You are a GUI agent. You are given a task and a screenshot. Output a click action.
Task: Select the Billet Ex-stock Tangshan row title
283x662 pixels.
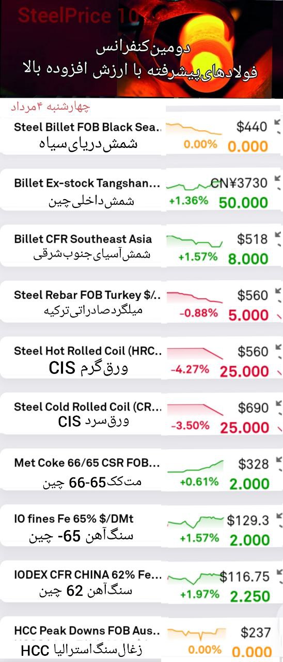(x=87, y=183)
